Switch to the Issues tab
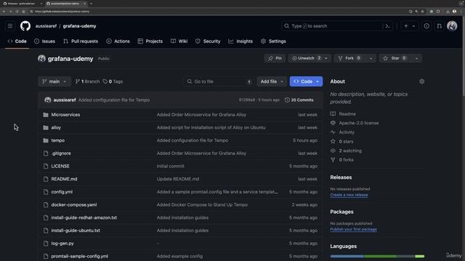This screenshot has width=465, height=261. pyautogui.click(x=44, y=41)
